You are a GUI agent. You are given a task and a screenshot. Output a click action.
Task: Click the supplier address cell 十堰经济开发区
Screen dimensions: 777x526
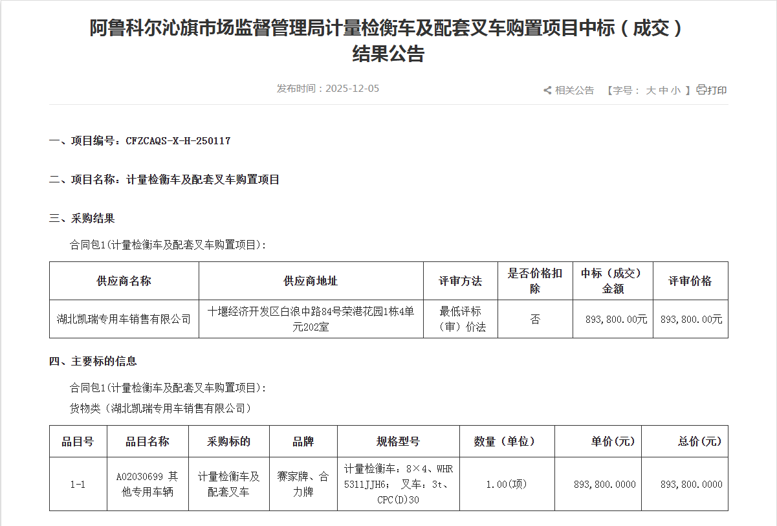pyautogui.click(x=311, y=319)
